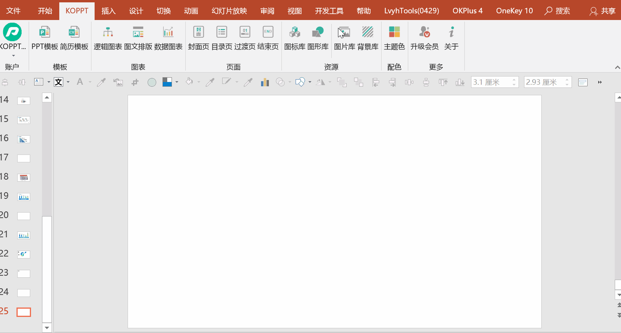Viewport: 621px width, 333px height.
Task: Open the 简历模板 resume templates
Action: tap(74, 38)
